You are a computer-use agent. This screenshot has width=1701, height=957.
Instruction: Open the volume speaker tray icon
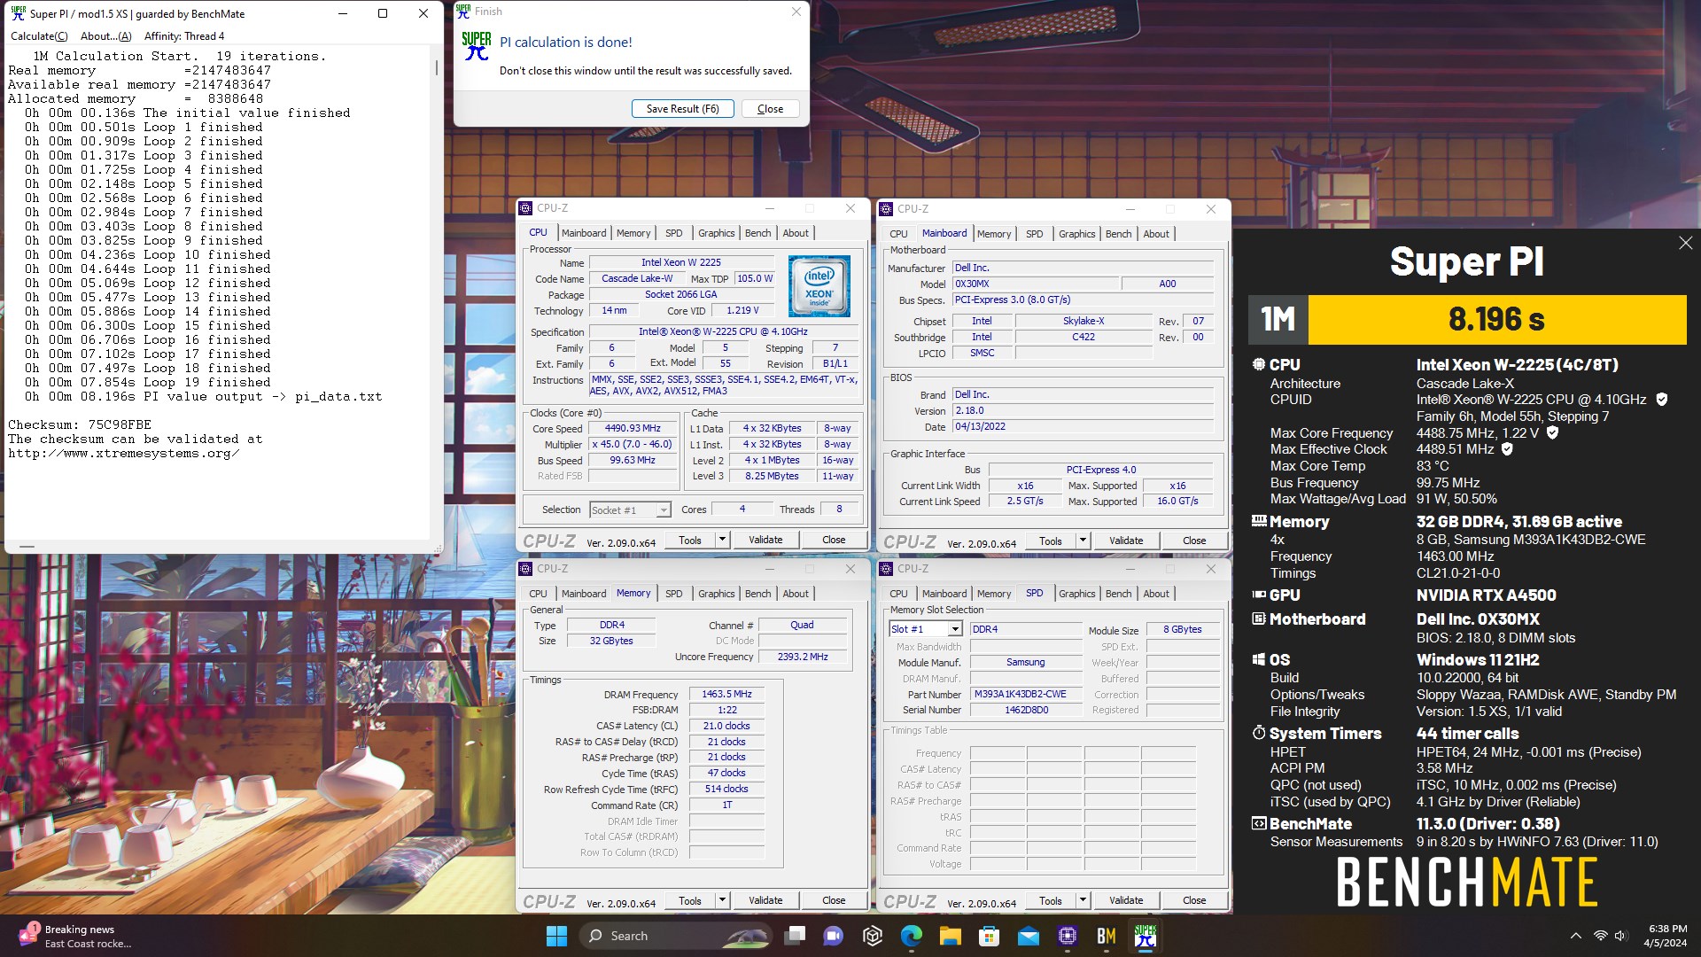coord(1621,936)
